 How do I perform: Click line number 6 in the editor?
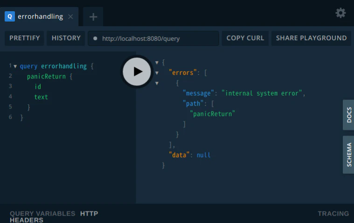tap(10, 117)
